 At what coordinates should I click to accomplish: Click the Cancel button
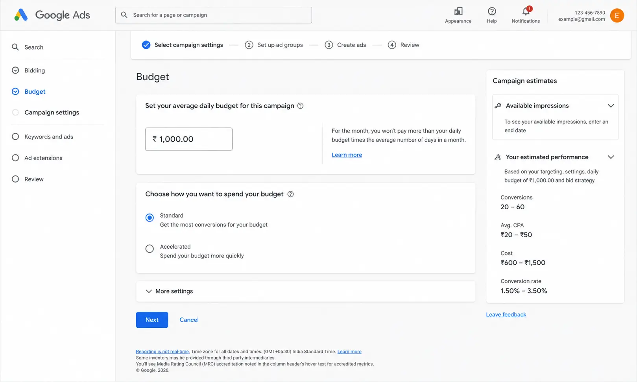(x=189, y=320)
